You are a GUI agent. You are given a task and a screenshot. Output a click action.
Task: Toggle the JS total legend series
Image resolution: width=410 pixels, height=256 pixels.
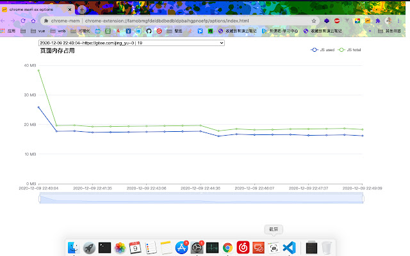pyautogui.click(x=349, y=50)
